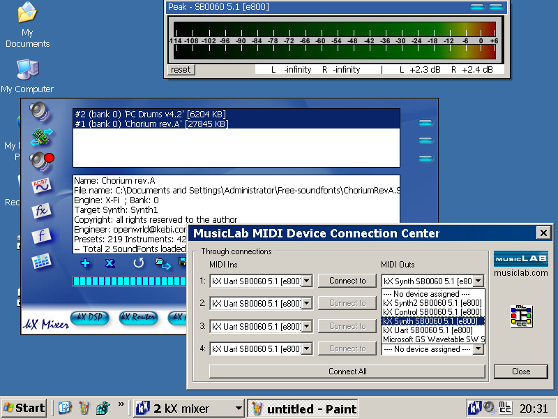Click the Peak level meter display
This screenshot has height=419, width=558.
[x=335, y=40]
